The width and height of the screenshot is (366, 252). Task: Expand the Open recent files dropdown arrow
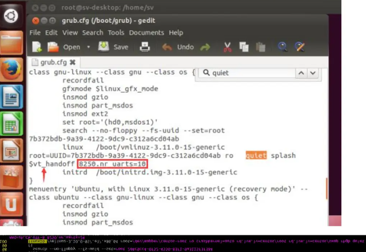(88, 47)
